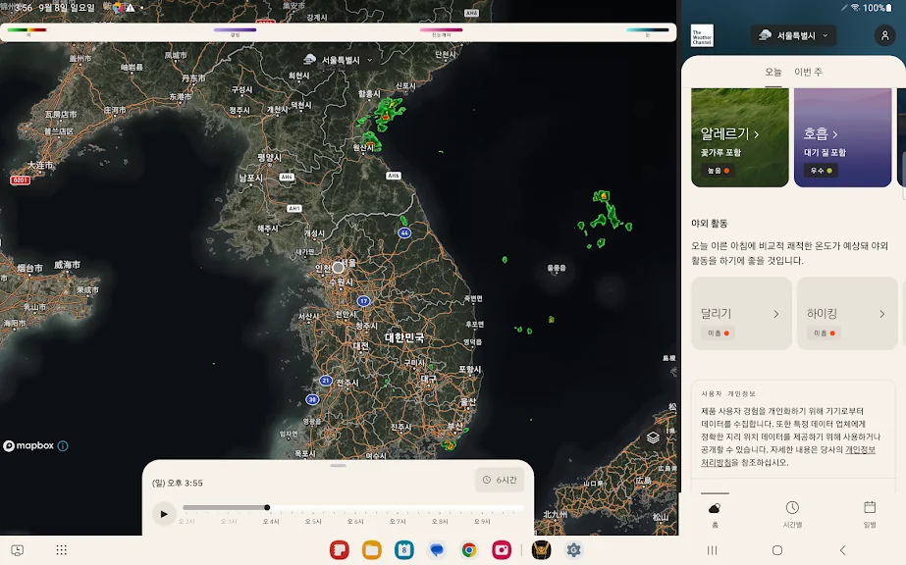
Task: Tap the 우수 air quality badge
Action: pos(821,171)
